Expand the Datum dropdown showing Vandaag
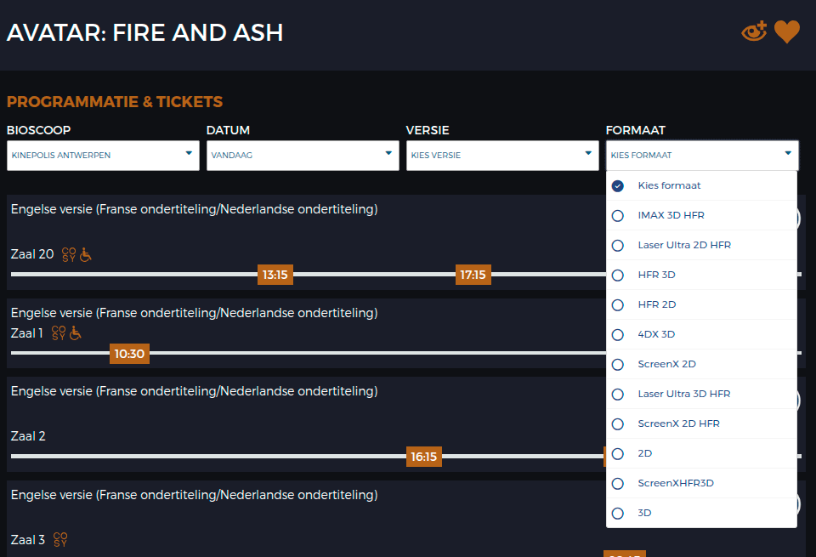The image size is (816, 557). click(303, 156)
